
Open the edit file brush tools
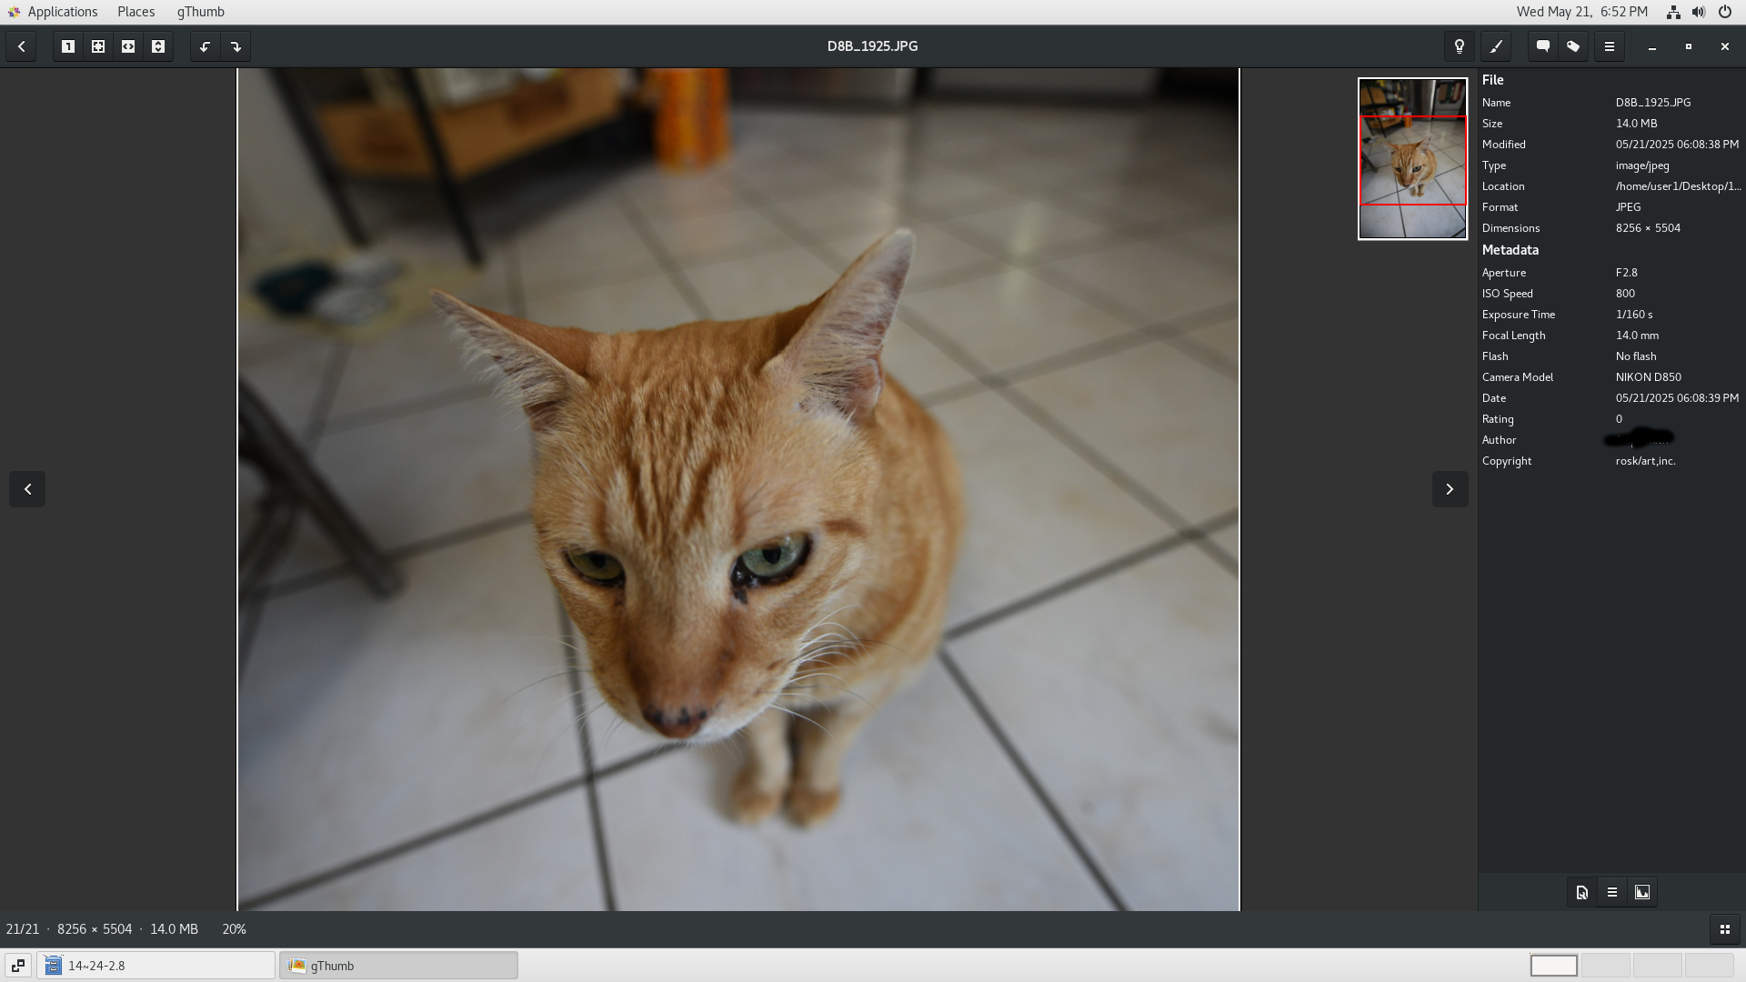pyautogui.click(x=1496, y=46)
